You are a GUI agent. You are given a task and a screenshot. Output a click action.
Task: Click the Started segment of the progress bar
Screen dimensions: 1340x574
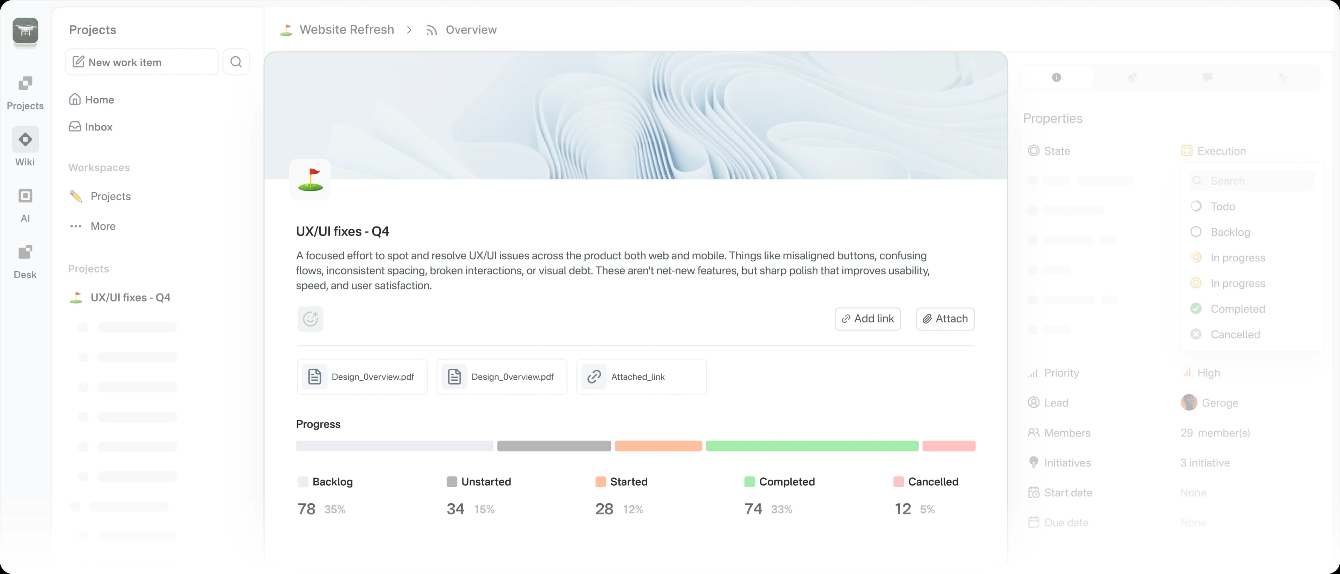point(658,446)
